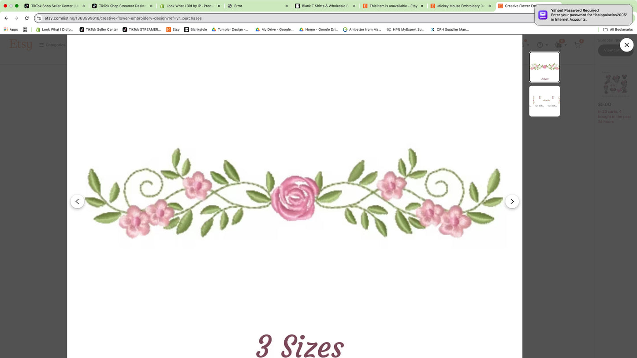Screen dimensions: 637x358
Task: Open the site information icon in address bar
Action: pos(39,18)
